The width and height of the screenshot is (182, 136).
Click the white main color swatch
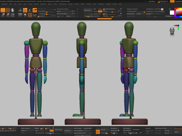coord(172,12)
